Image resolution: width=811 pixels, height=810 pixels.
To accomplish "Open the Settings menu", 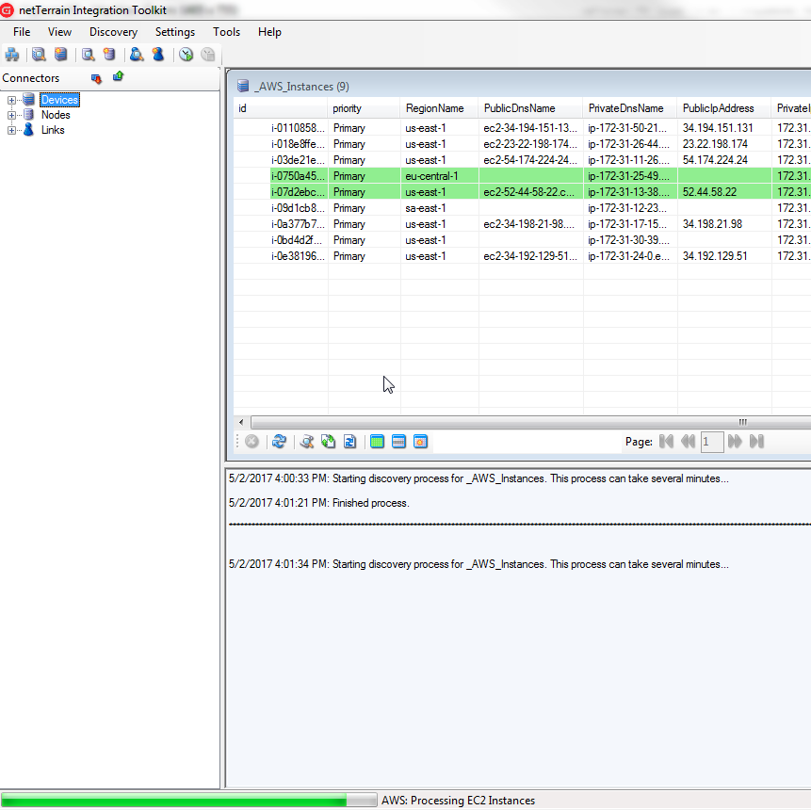I will click(174, 32).
